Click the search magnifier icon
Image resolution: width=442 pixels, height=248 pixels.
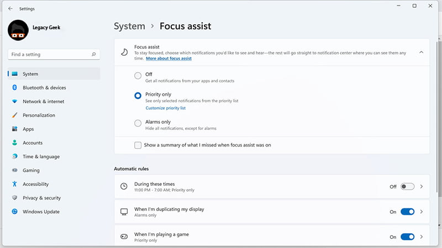pyautogui.click(x=93, y=54)
